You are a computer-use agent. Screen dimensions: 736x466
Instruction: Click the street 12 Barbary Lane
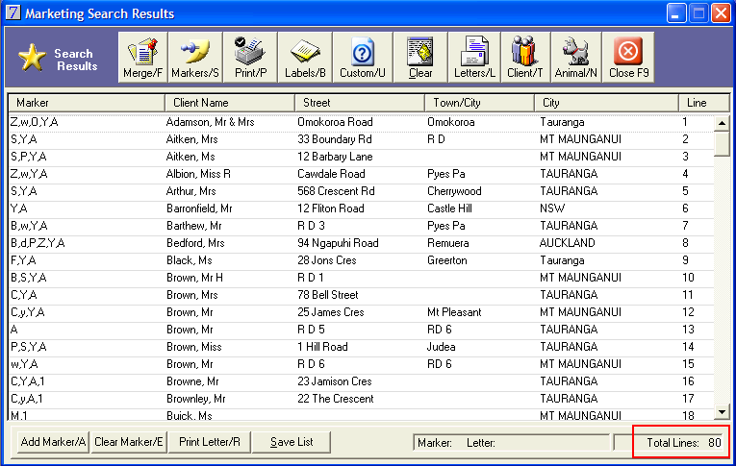(x=335, y=157)
